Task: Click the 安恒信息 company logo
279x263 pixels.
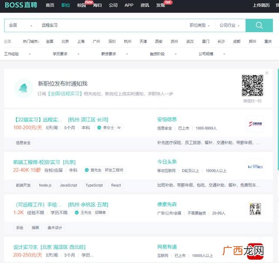Action: pyautogui.click(x=255, y=124)
